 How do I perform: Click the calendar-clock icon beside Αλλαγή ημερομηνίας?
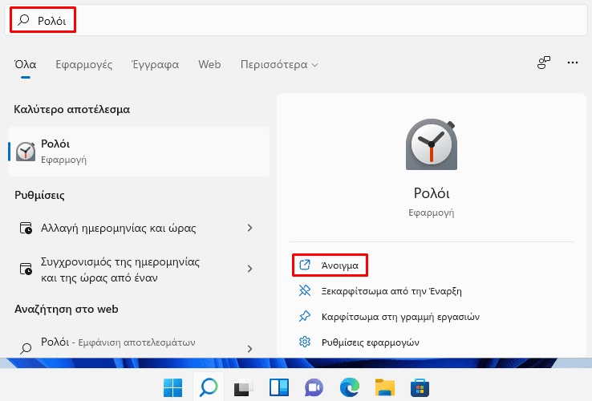(26, 228)
